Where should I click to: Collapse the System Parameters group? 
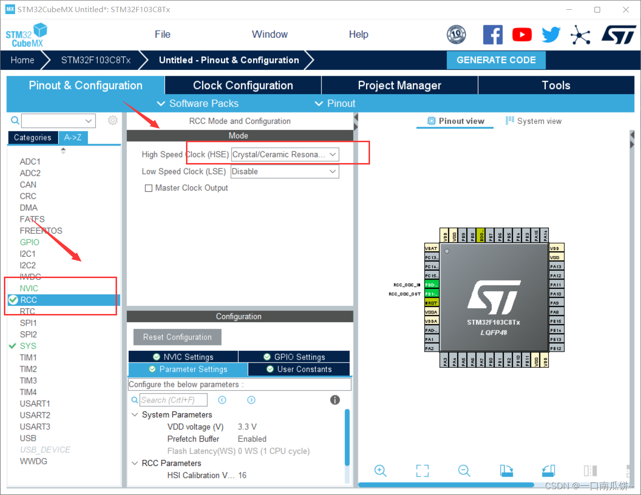point(135,415)
